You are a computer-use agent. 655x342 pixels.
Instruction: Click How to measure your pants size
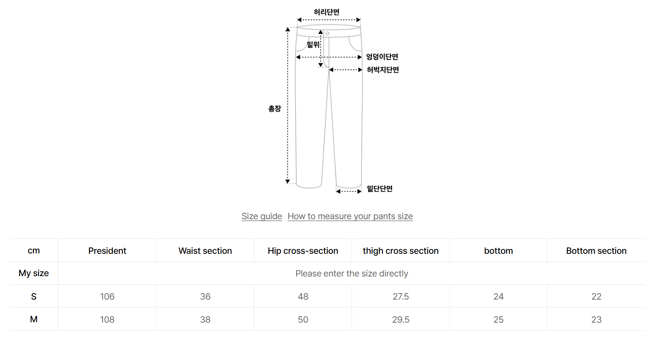coord(350,216)
